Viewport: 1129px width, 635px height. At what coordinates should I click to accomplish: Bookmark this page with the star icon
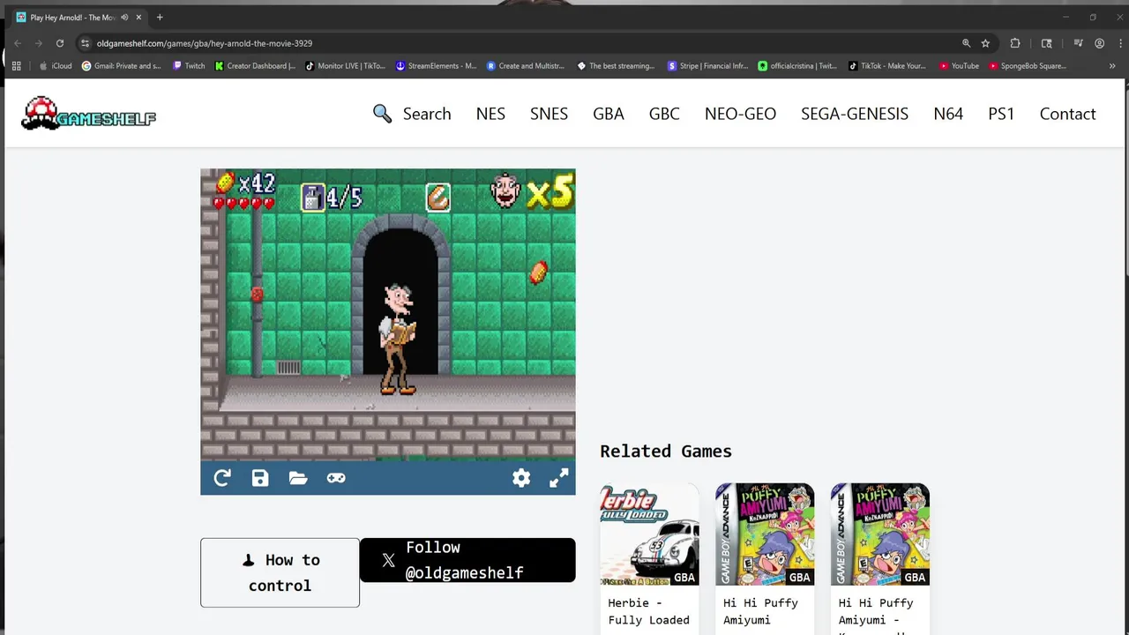coord(985,43)
